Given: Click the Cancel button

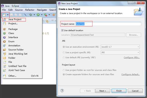Looking at the screenshot, I should [135, 91].
